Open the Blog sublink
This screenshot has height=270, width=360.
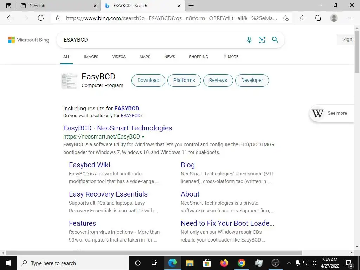click(188, 165)
